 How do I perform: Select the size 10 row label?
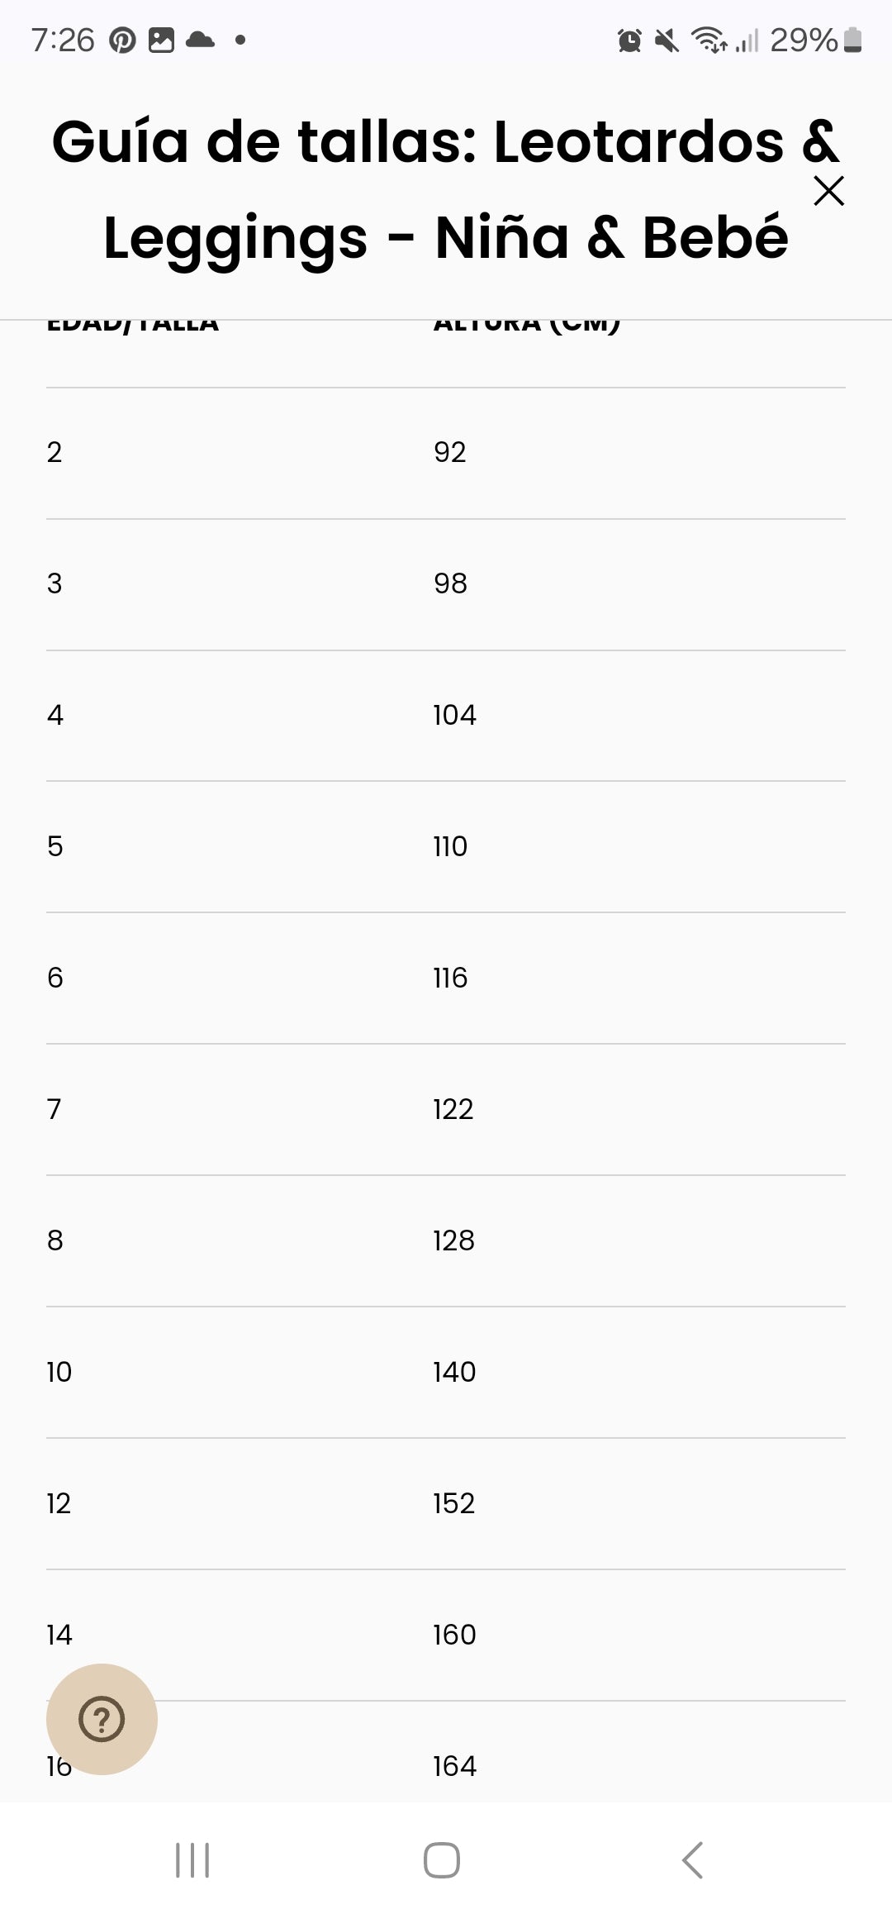point(59,1372)
